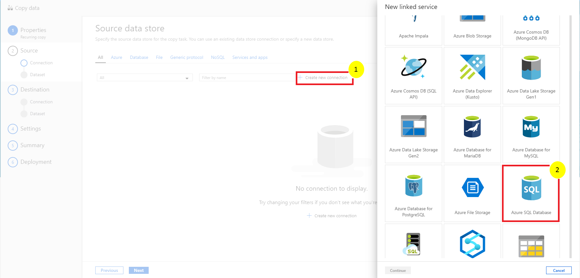This screenshot has width=580, height=278.
Task: Switch to the Azure tab
Action: [x=116, y=58]
